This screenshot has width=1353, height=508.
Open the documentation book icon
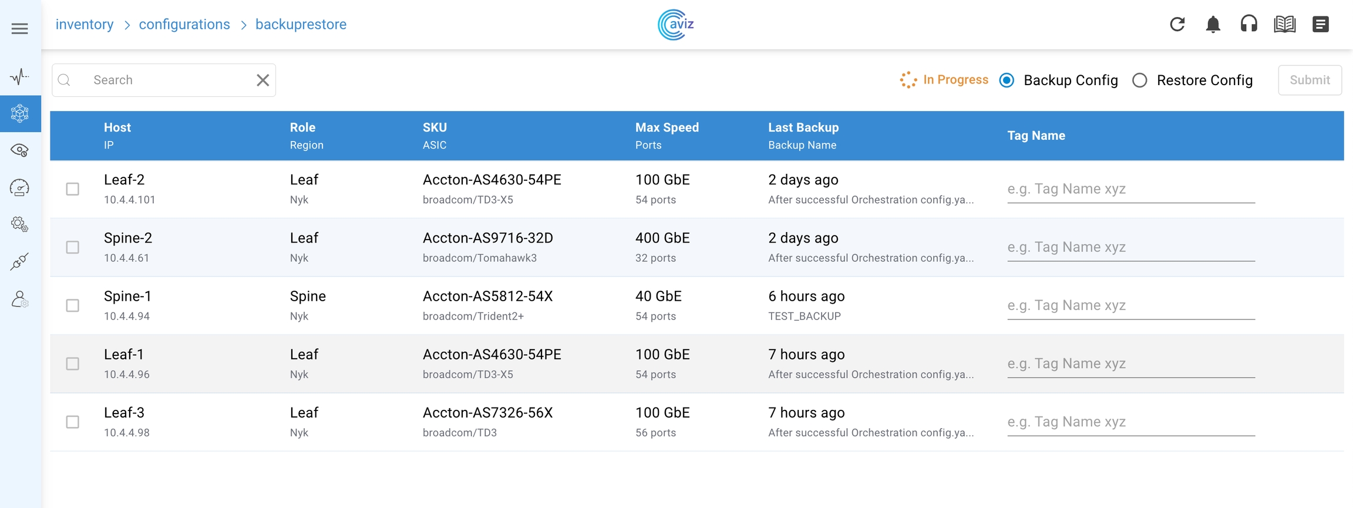click(x=1284, y=25)
